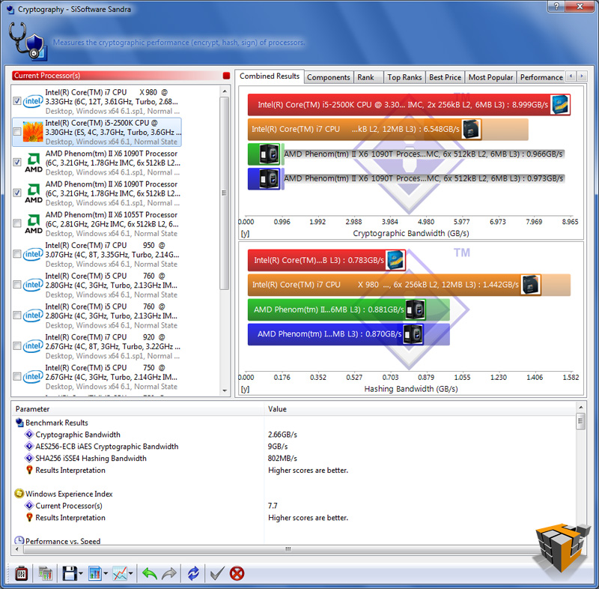This screenshot has width=599, height=589.
Task: Select the Current Processor(s) row under Windows Experience Index
Action: [294, 506]
